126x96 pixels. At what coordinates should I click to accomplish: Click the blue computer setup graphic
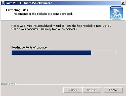click(116, 13)
